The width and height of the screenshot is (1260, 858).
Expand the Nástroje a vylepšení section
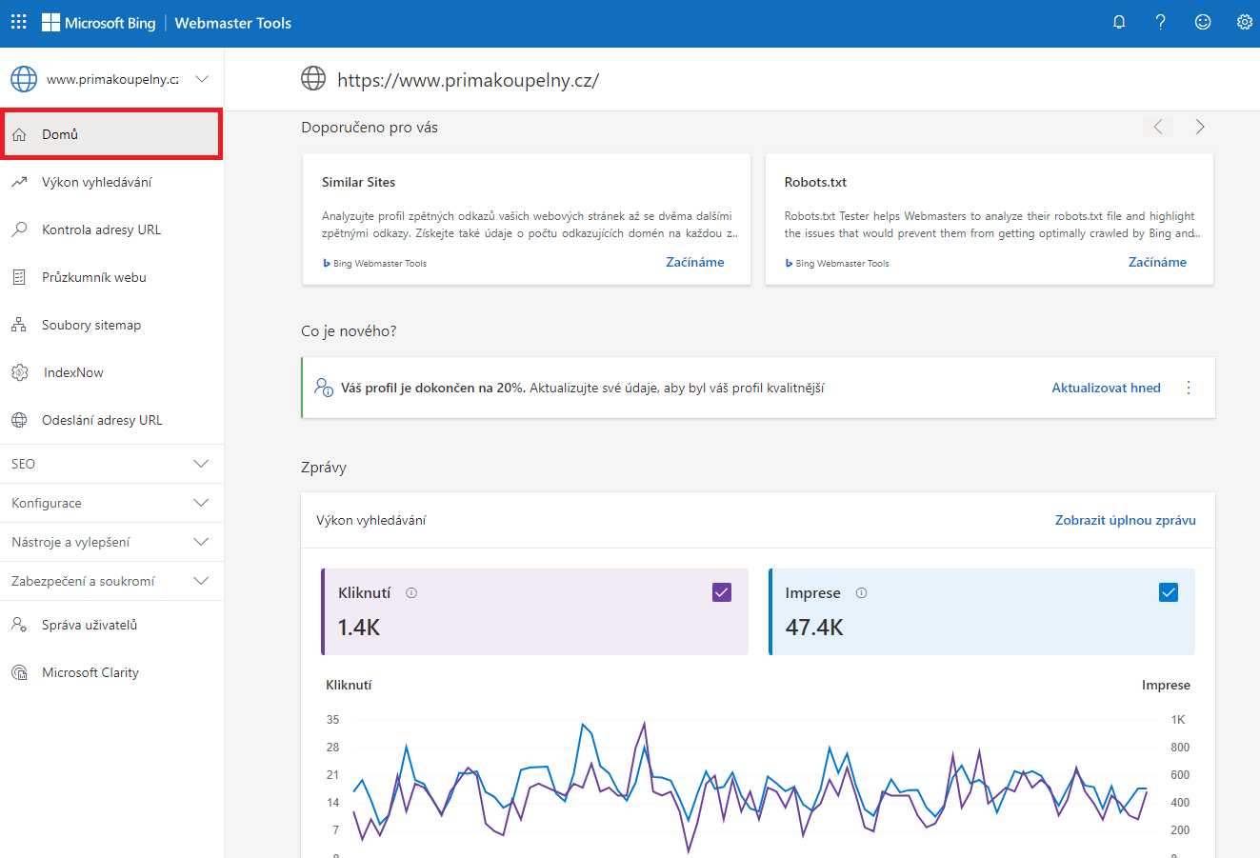click(x=111, y=542)
